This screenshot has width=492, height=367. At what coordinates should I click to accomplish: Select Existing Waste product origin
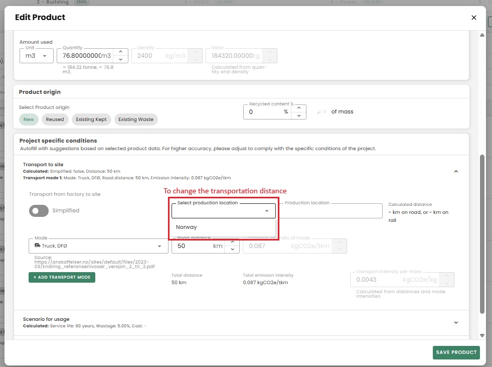[x=135, y=119]
